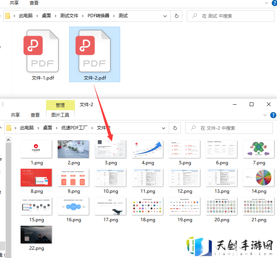Select the 11.png table thumbnail
The width and height of the screenshot is (277, 258).
pyautogui.click(x=147, y=177)
